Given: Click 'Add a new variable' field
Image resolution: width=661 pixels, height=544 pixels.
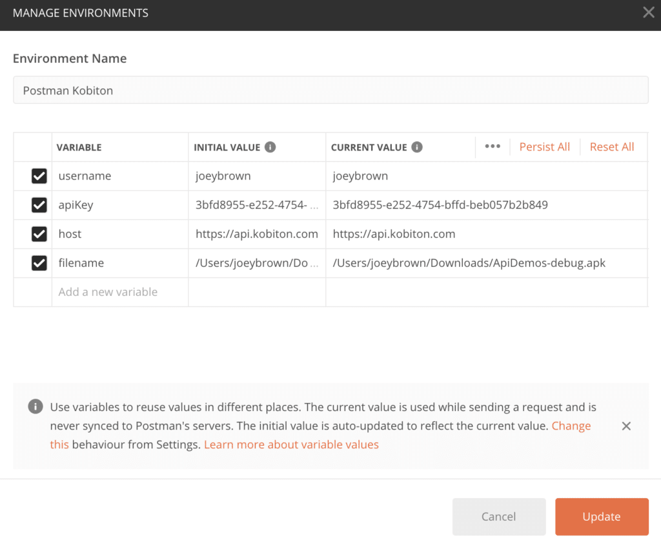Looking at the screenshot, I should pyautogui.click(x=120, y=292).
